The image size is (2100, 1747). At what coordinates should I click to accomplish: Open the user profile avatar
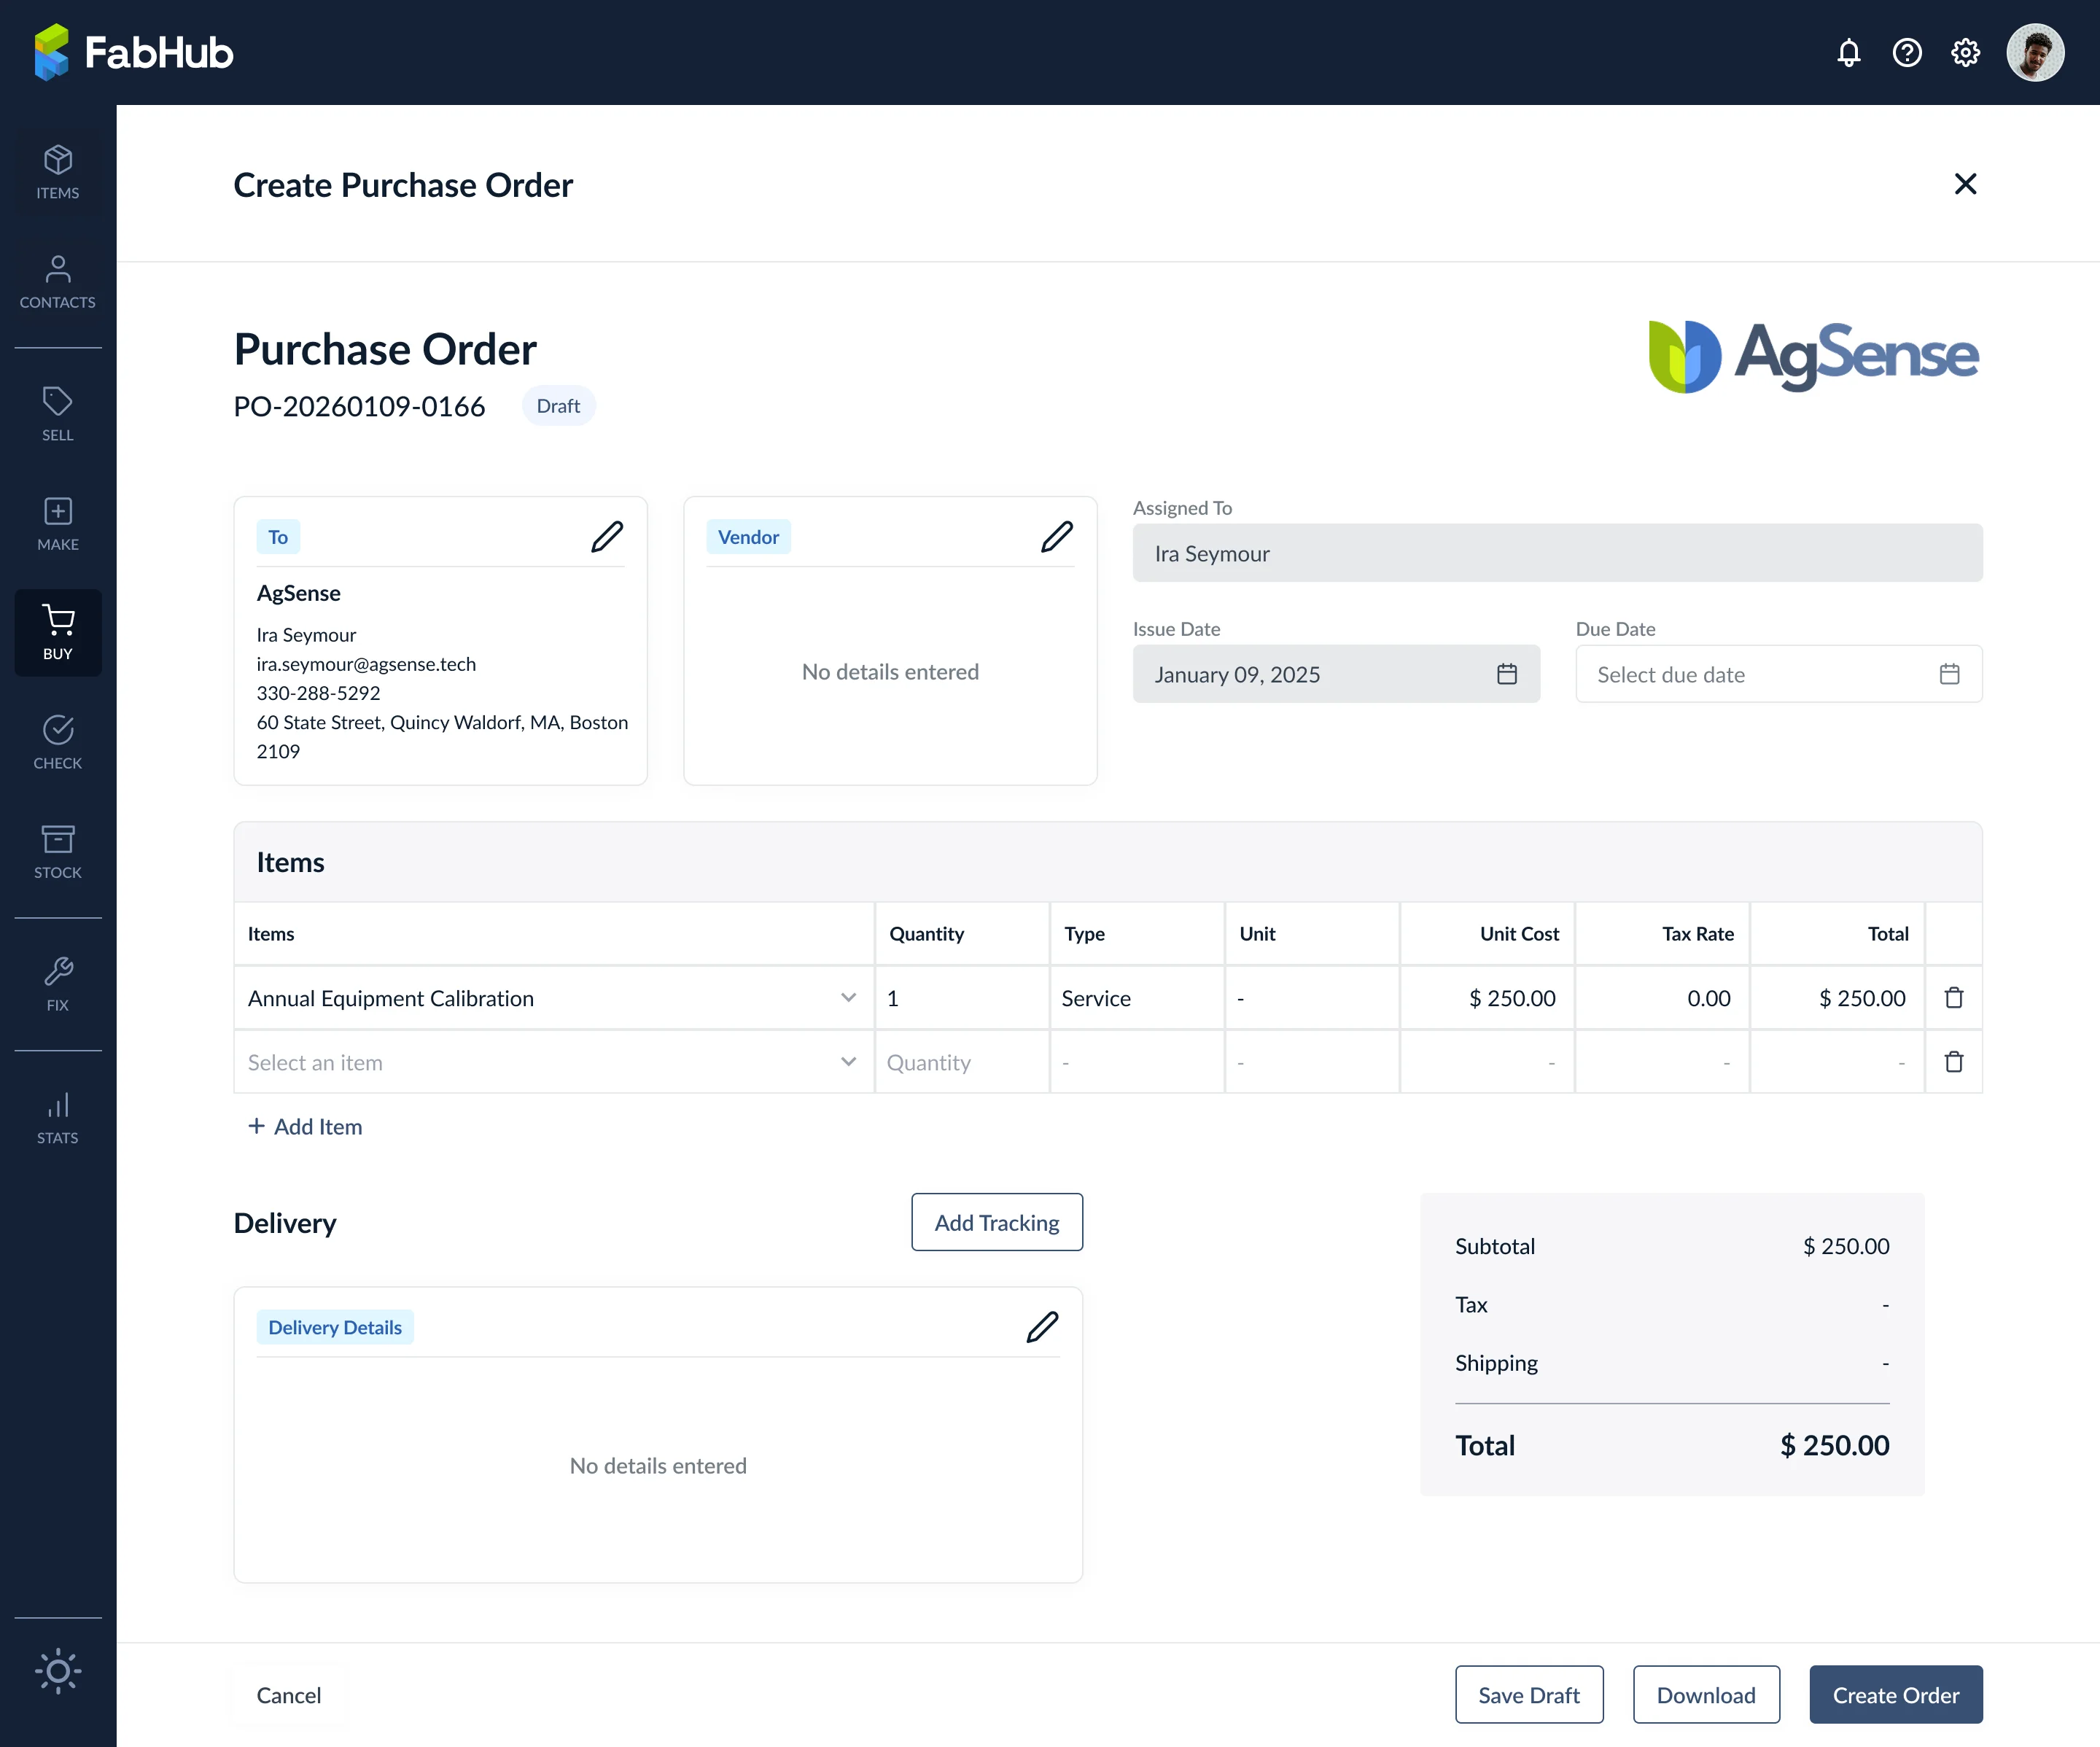[x=2035, y=52]
